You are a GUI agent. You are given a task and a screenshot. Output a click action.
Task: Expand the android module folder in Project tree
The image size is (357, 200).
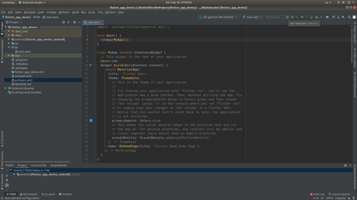tap(9, 40)
